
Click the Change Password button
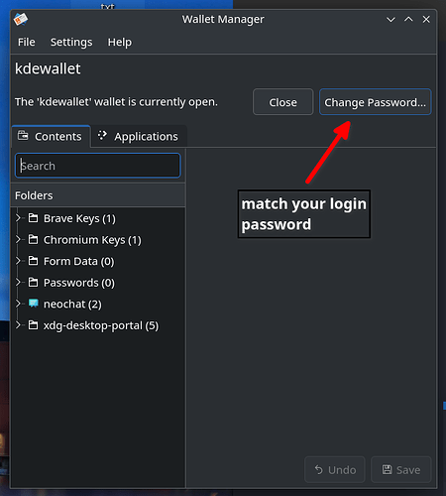point(375,102)
